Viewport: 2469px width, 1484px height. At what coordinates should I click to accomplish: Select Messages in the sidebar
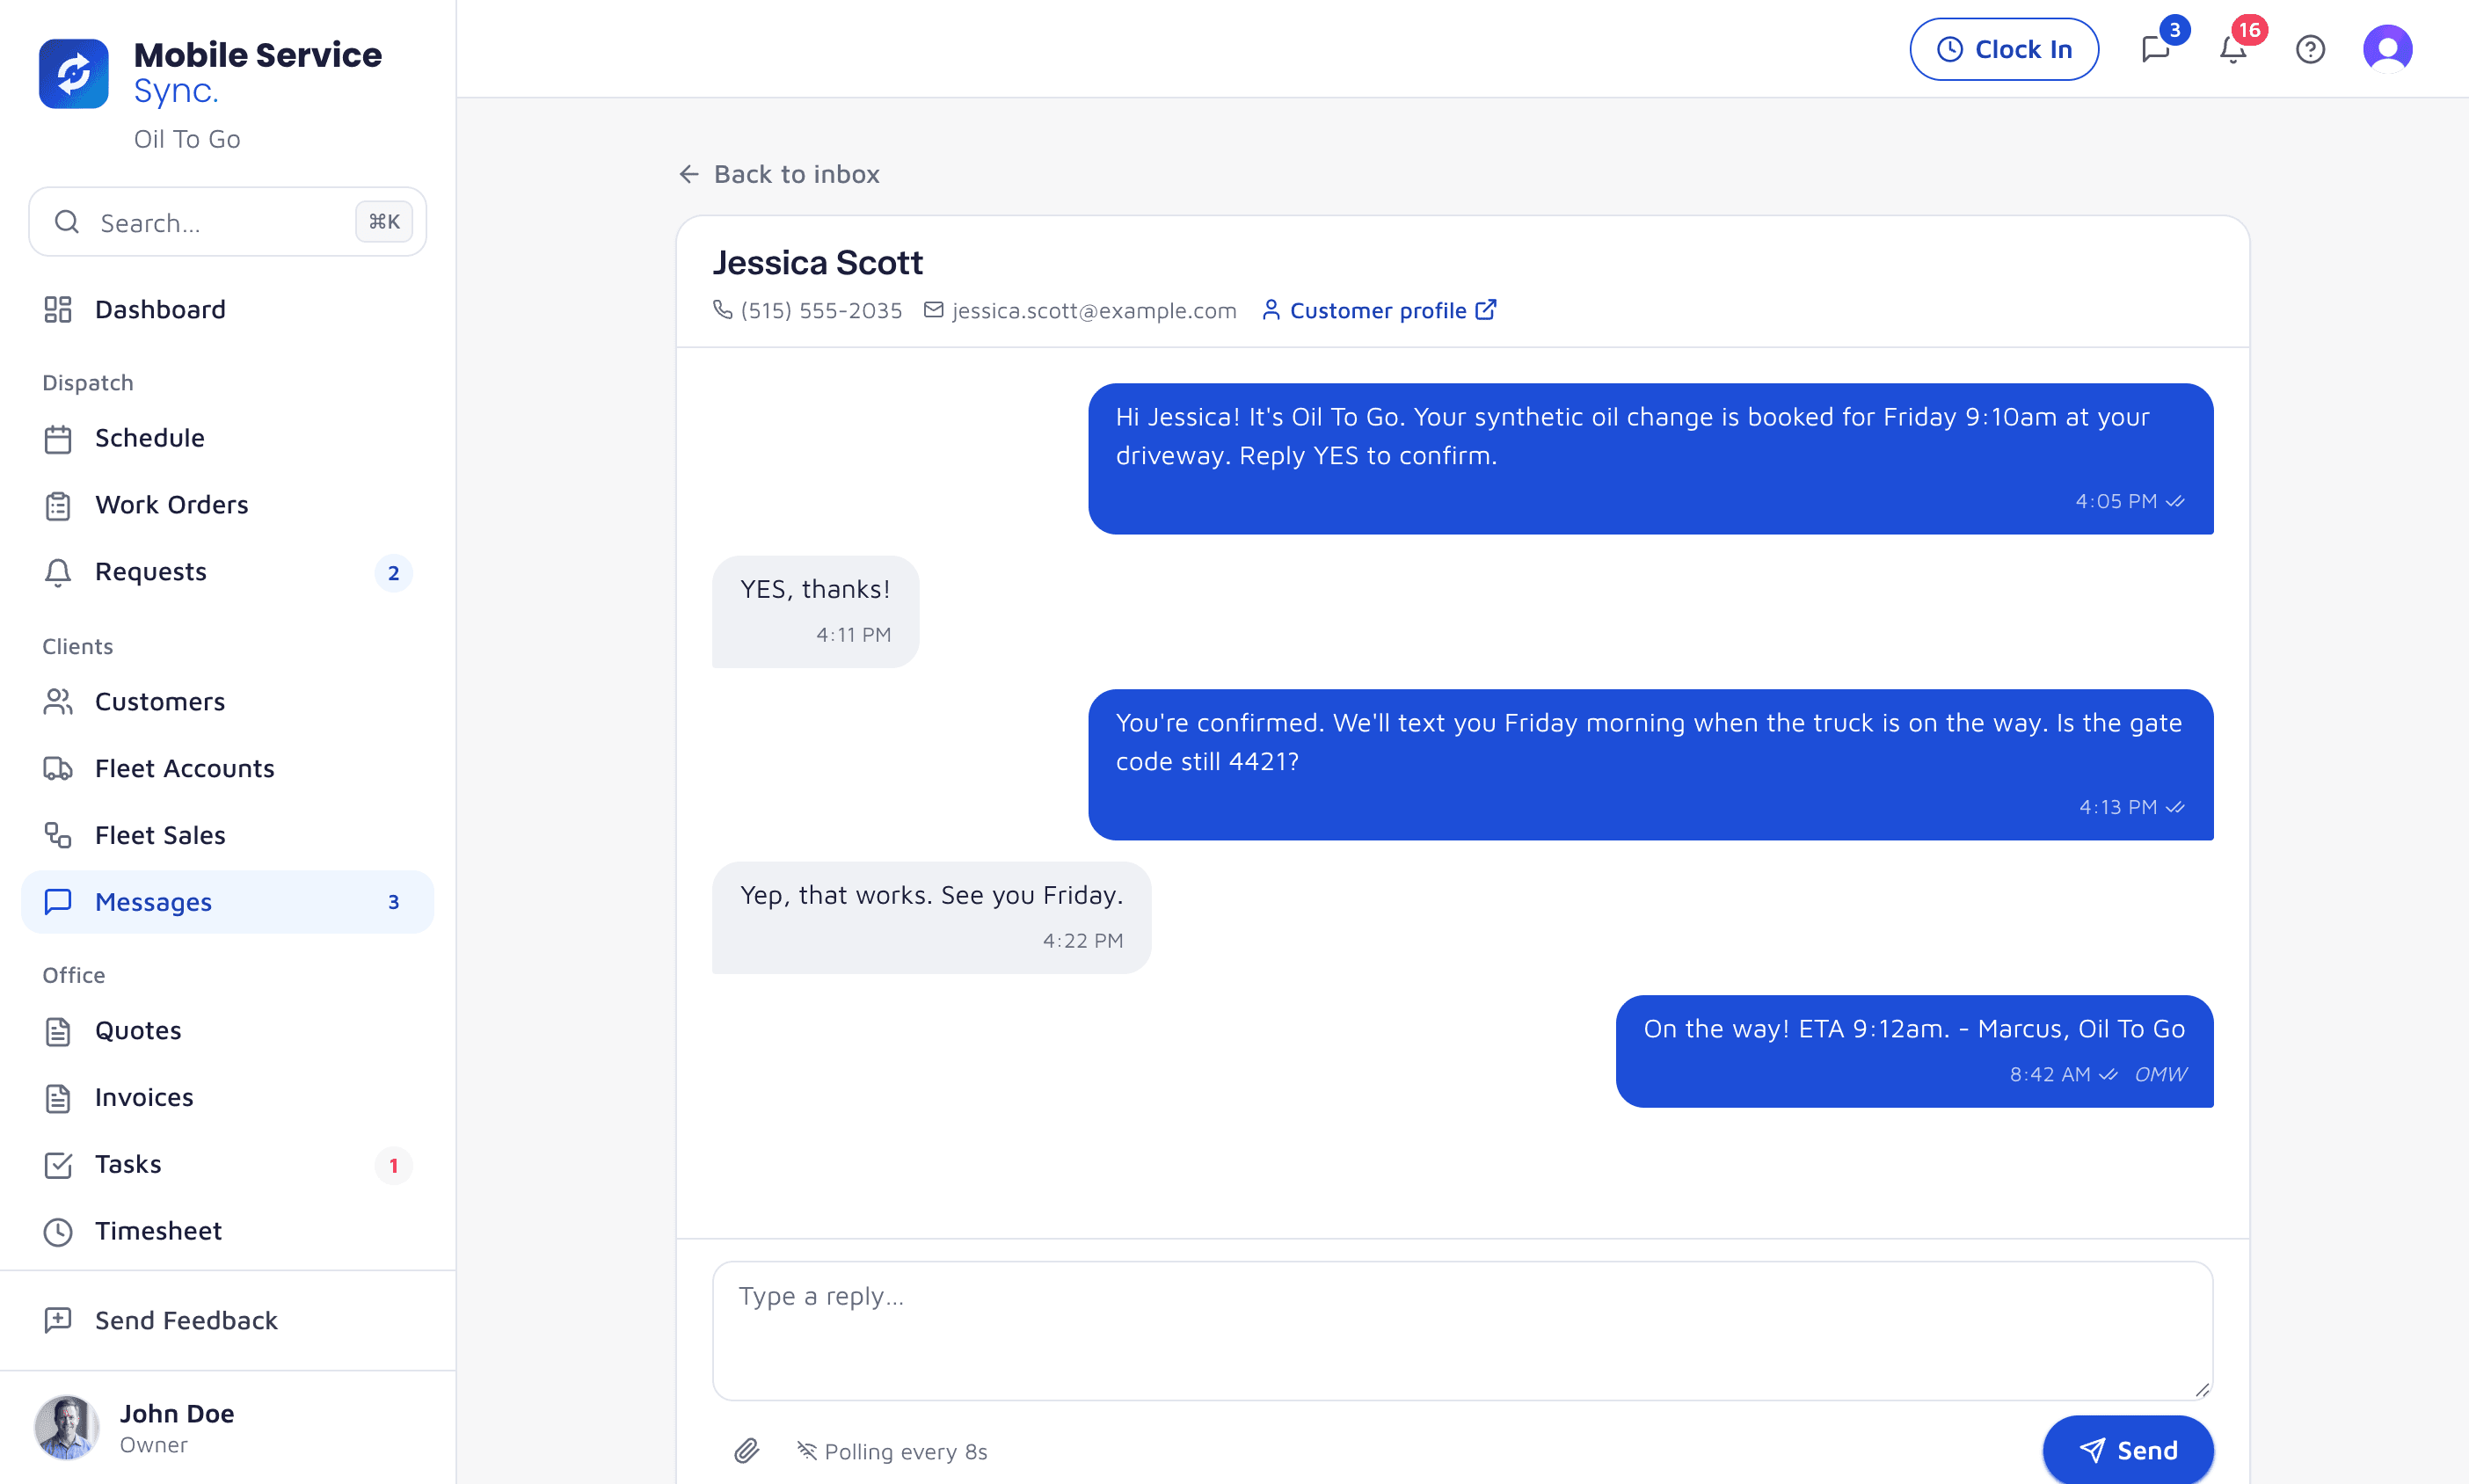[x=227, y=902]
